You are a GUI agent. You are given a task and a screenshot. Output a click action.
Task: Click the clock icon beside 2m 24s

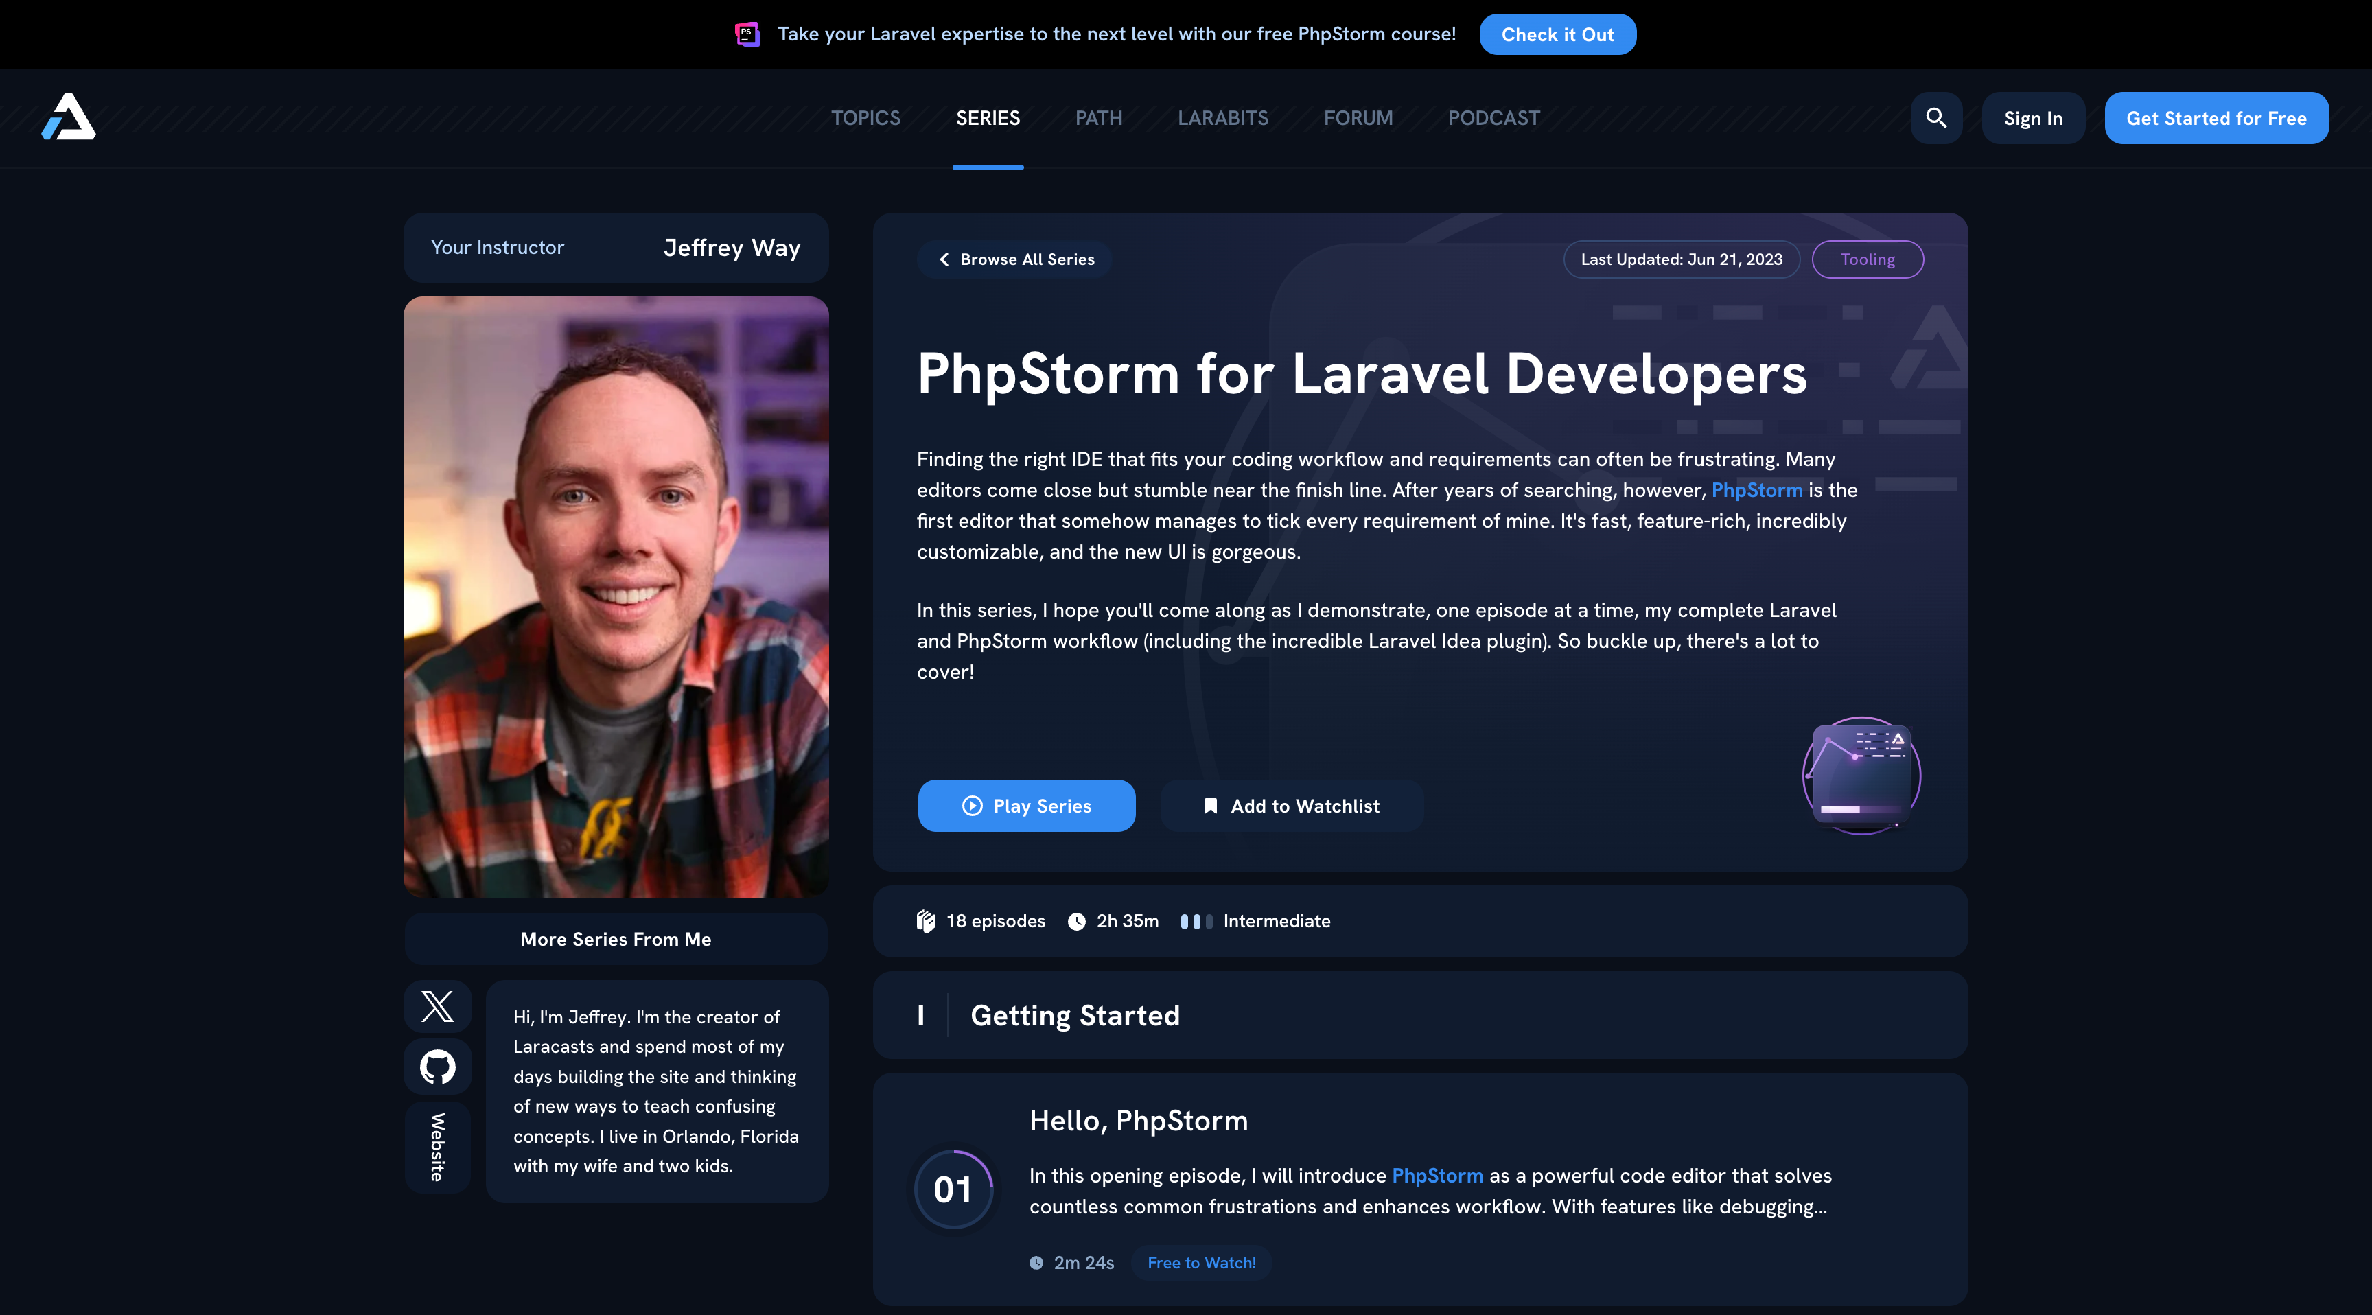tap(1036, 1263)
